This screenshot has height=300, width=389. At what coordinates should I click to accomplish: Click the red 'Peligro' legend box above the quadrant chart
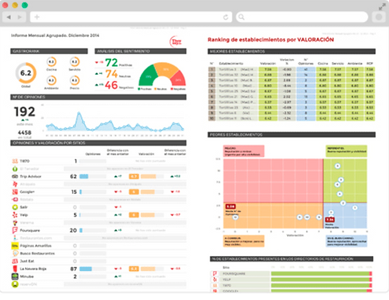[x=244, y=152]
